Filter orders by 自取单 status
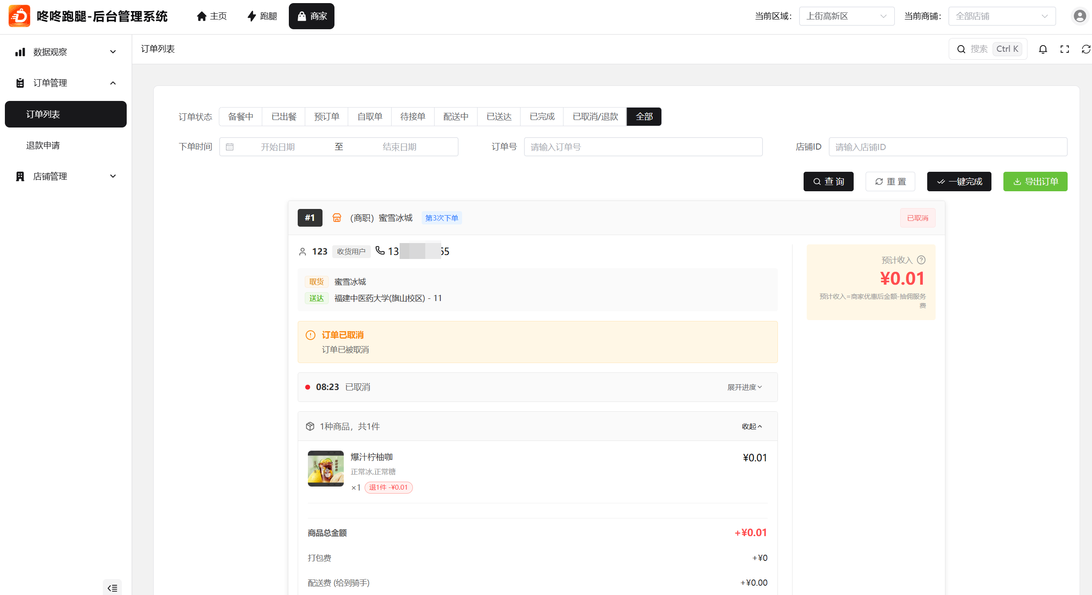This screenshot has width=1092, height=595. tap(369, 116)
